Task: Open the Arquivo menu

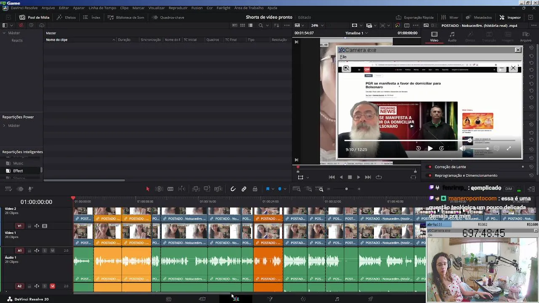Action: coord(48,8)
